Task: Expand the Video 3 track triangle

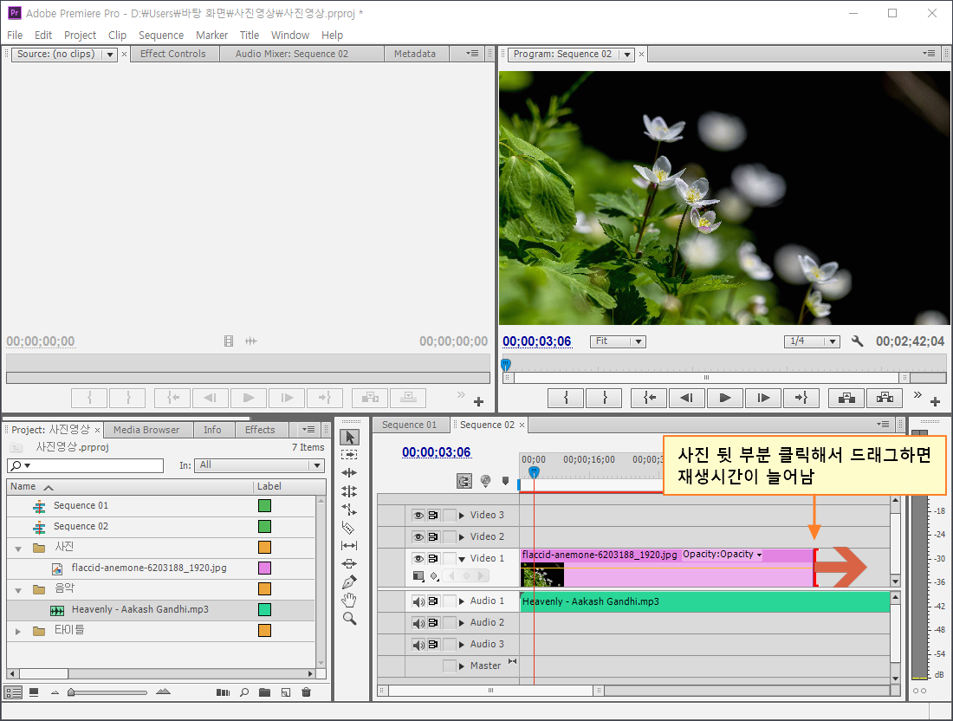Action: coord(462,516)
